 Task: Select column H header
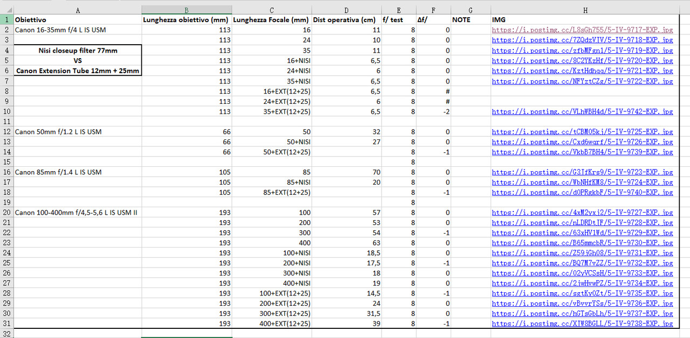click(x=585, y=10)
